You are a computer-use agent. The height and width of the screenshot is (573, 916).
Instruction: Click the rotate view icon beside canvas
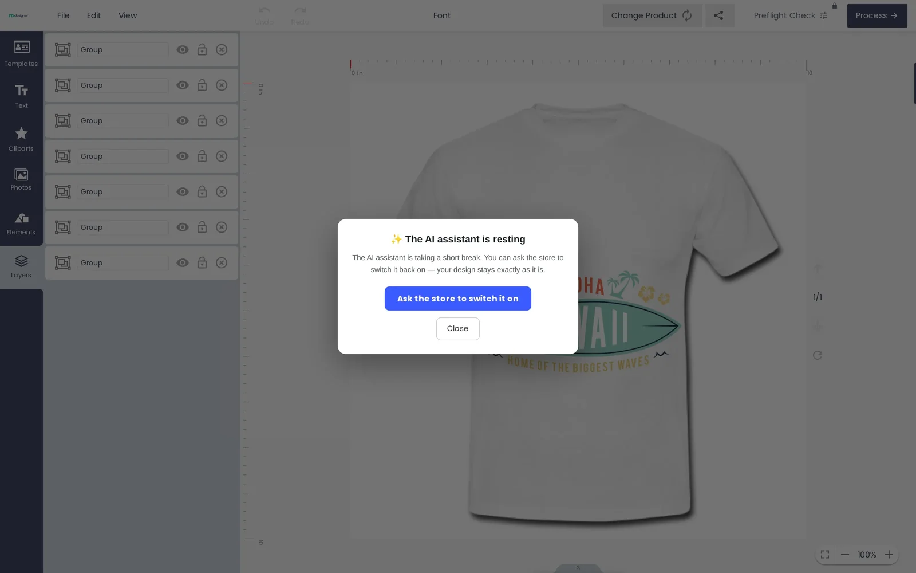[818, 355]
